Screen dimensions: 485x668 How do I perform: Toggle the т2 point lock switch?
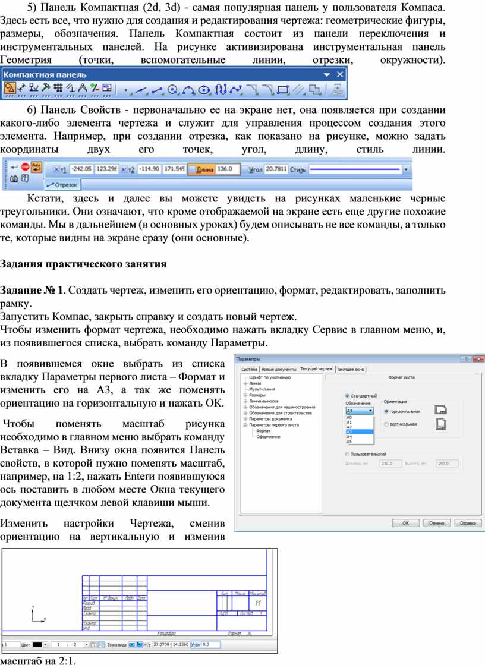[x=124, y=169]
